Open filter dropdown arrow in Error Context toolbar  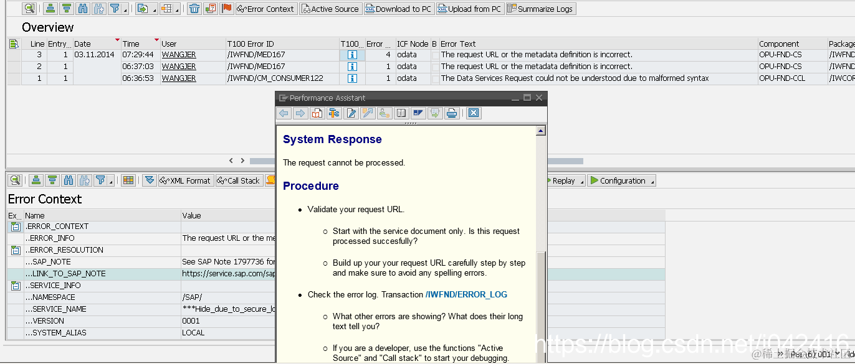[x=112, y=181]
